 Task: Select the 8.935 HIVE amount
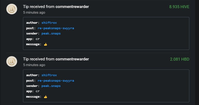(x=179, y=7)
